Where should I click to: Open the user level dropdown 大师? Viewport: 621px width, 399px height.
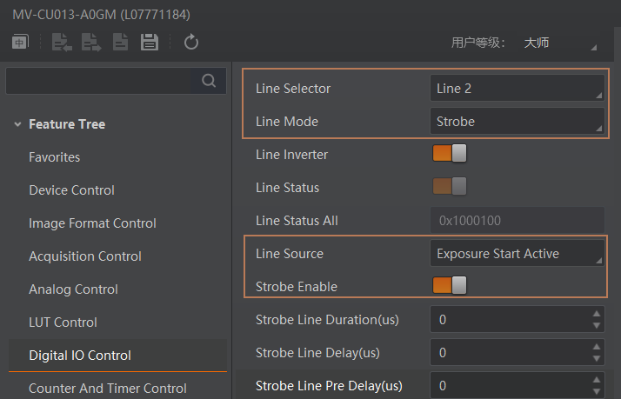pos(560,43)
